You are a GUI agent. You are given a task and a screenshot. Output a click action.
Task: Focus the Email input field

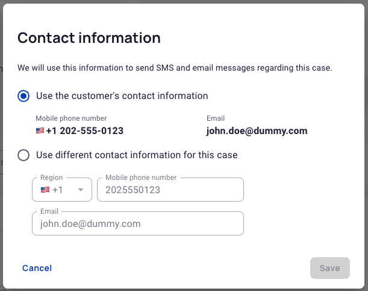point(138,223)
